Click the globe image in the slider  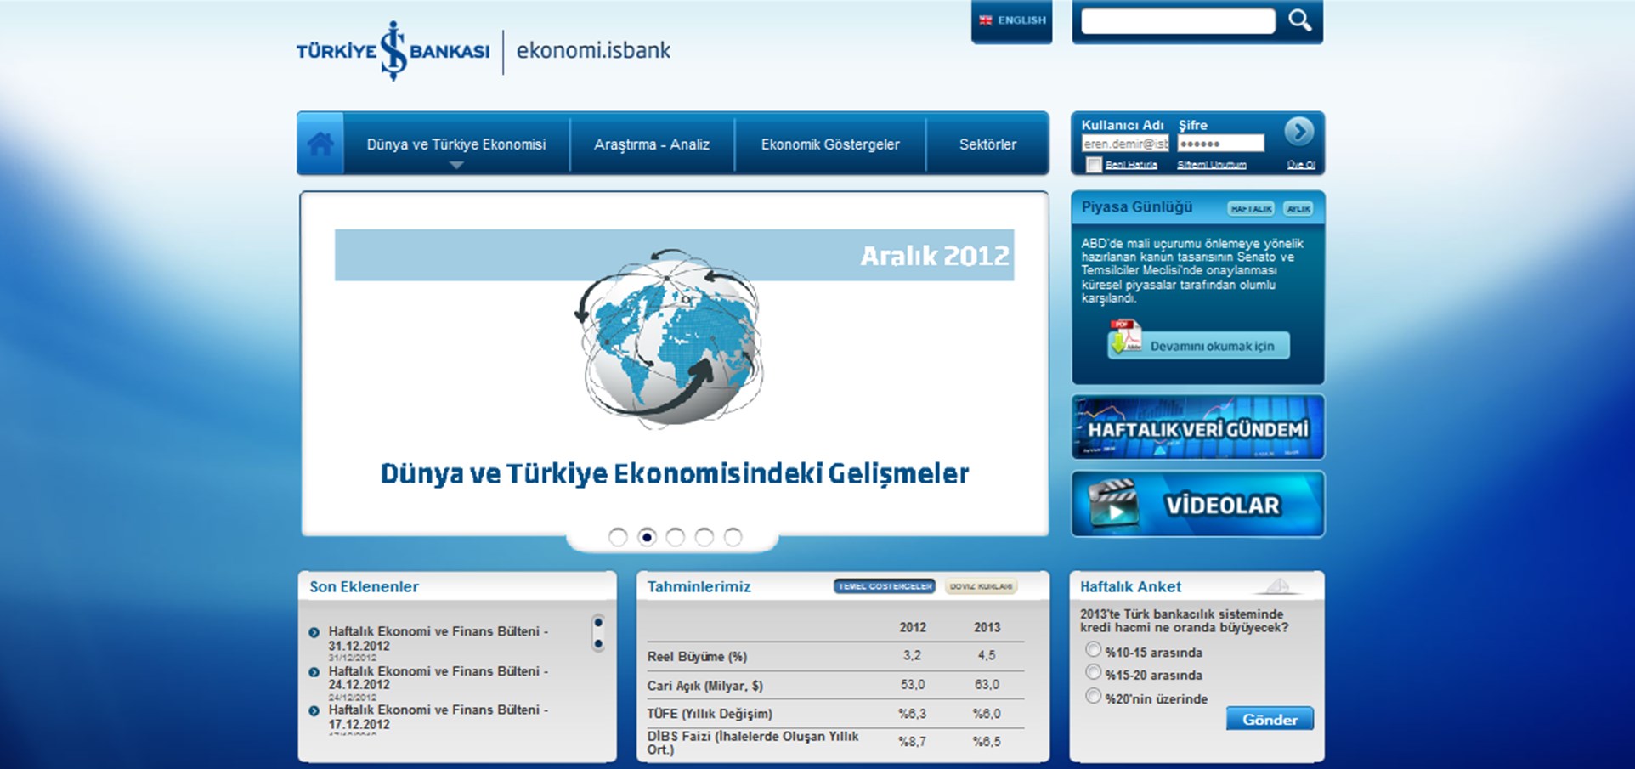click(670, 337)
